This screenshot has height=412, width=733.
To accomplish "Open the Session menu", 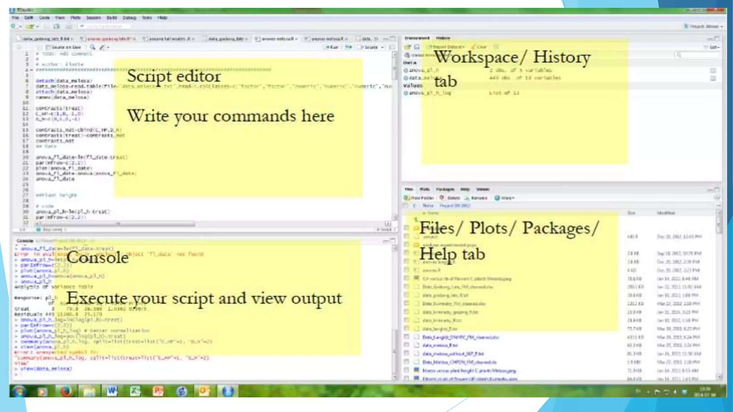I will tap(93, 18).
